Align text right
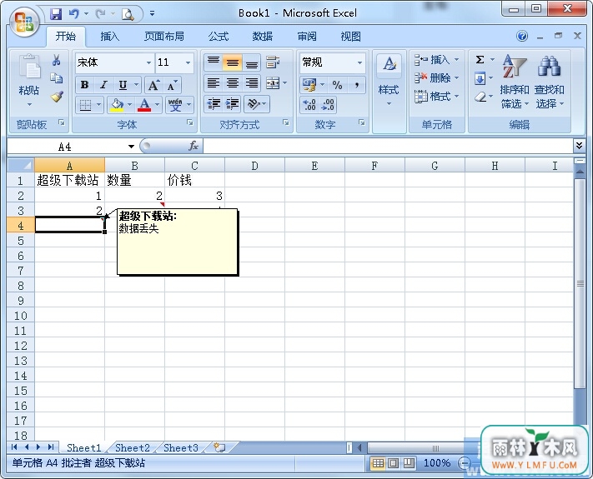593x479 pixels. coord(252,83)
